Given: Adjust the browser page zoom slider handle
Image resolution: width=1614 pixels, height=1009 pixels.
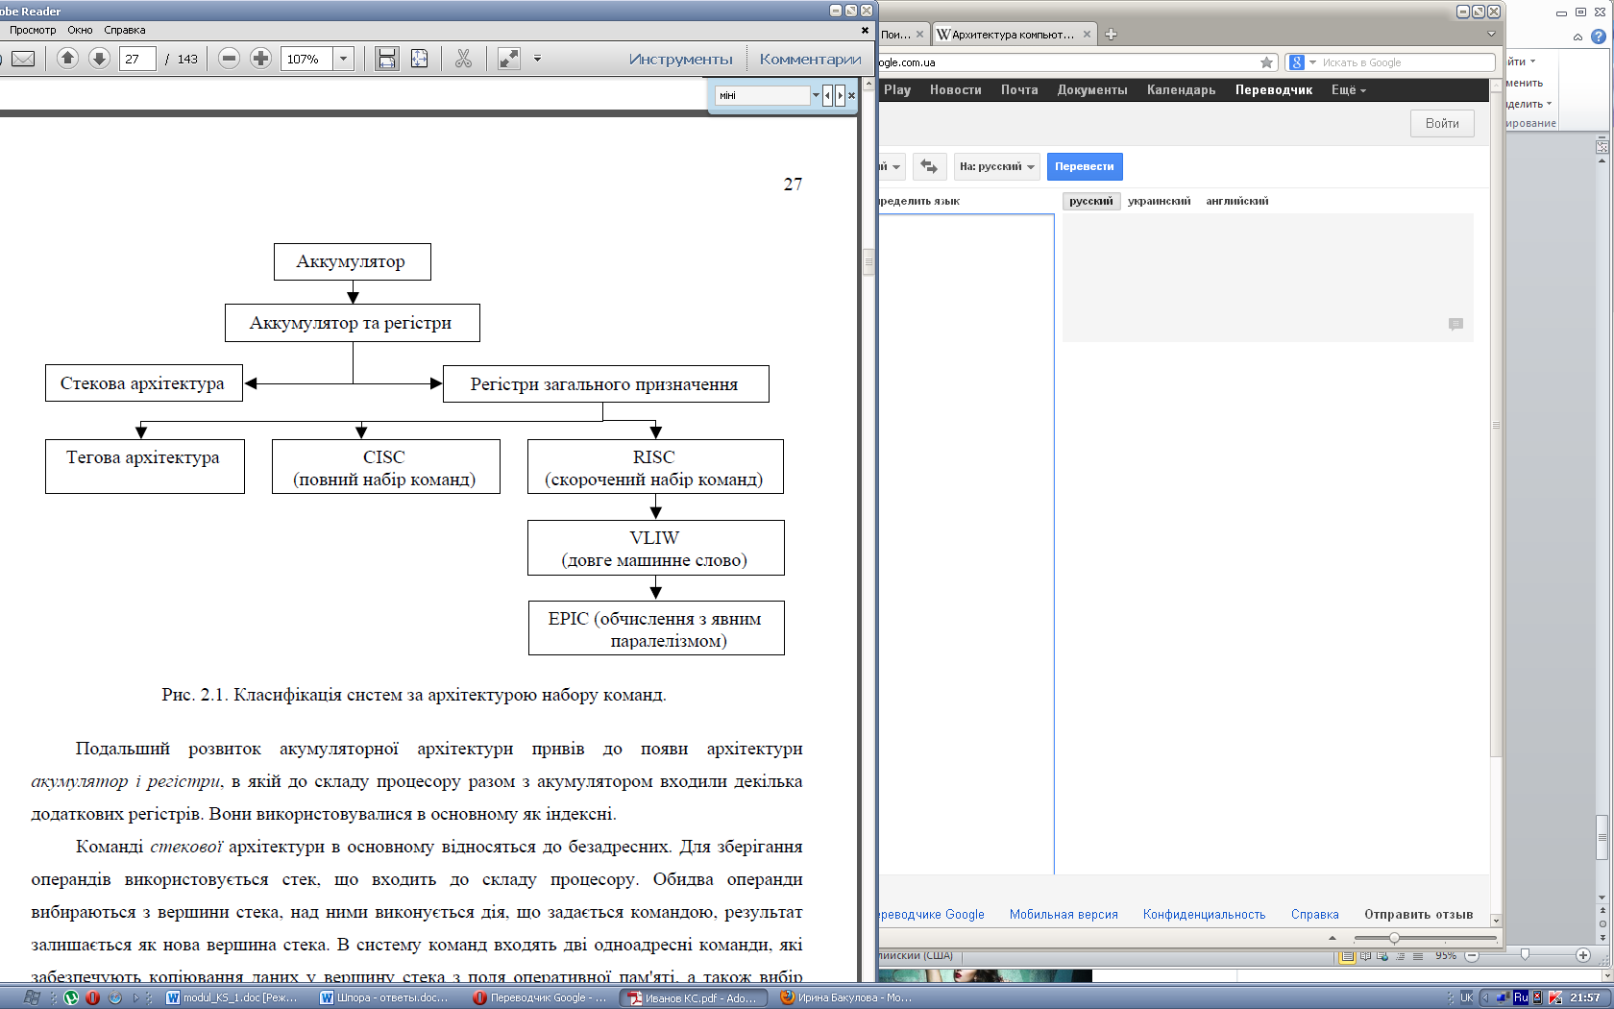Looking at the screenshot, I should [x=1394, y=938].
